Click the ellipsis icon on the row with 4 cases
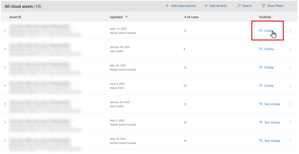This screenshot has height=154, width=299. [290, 49]
